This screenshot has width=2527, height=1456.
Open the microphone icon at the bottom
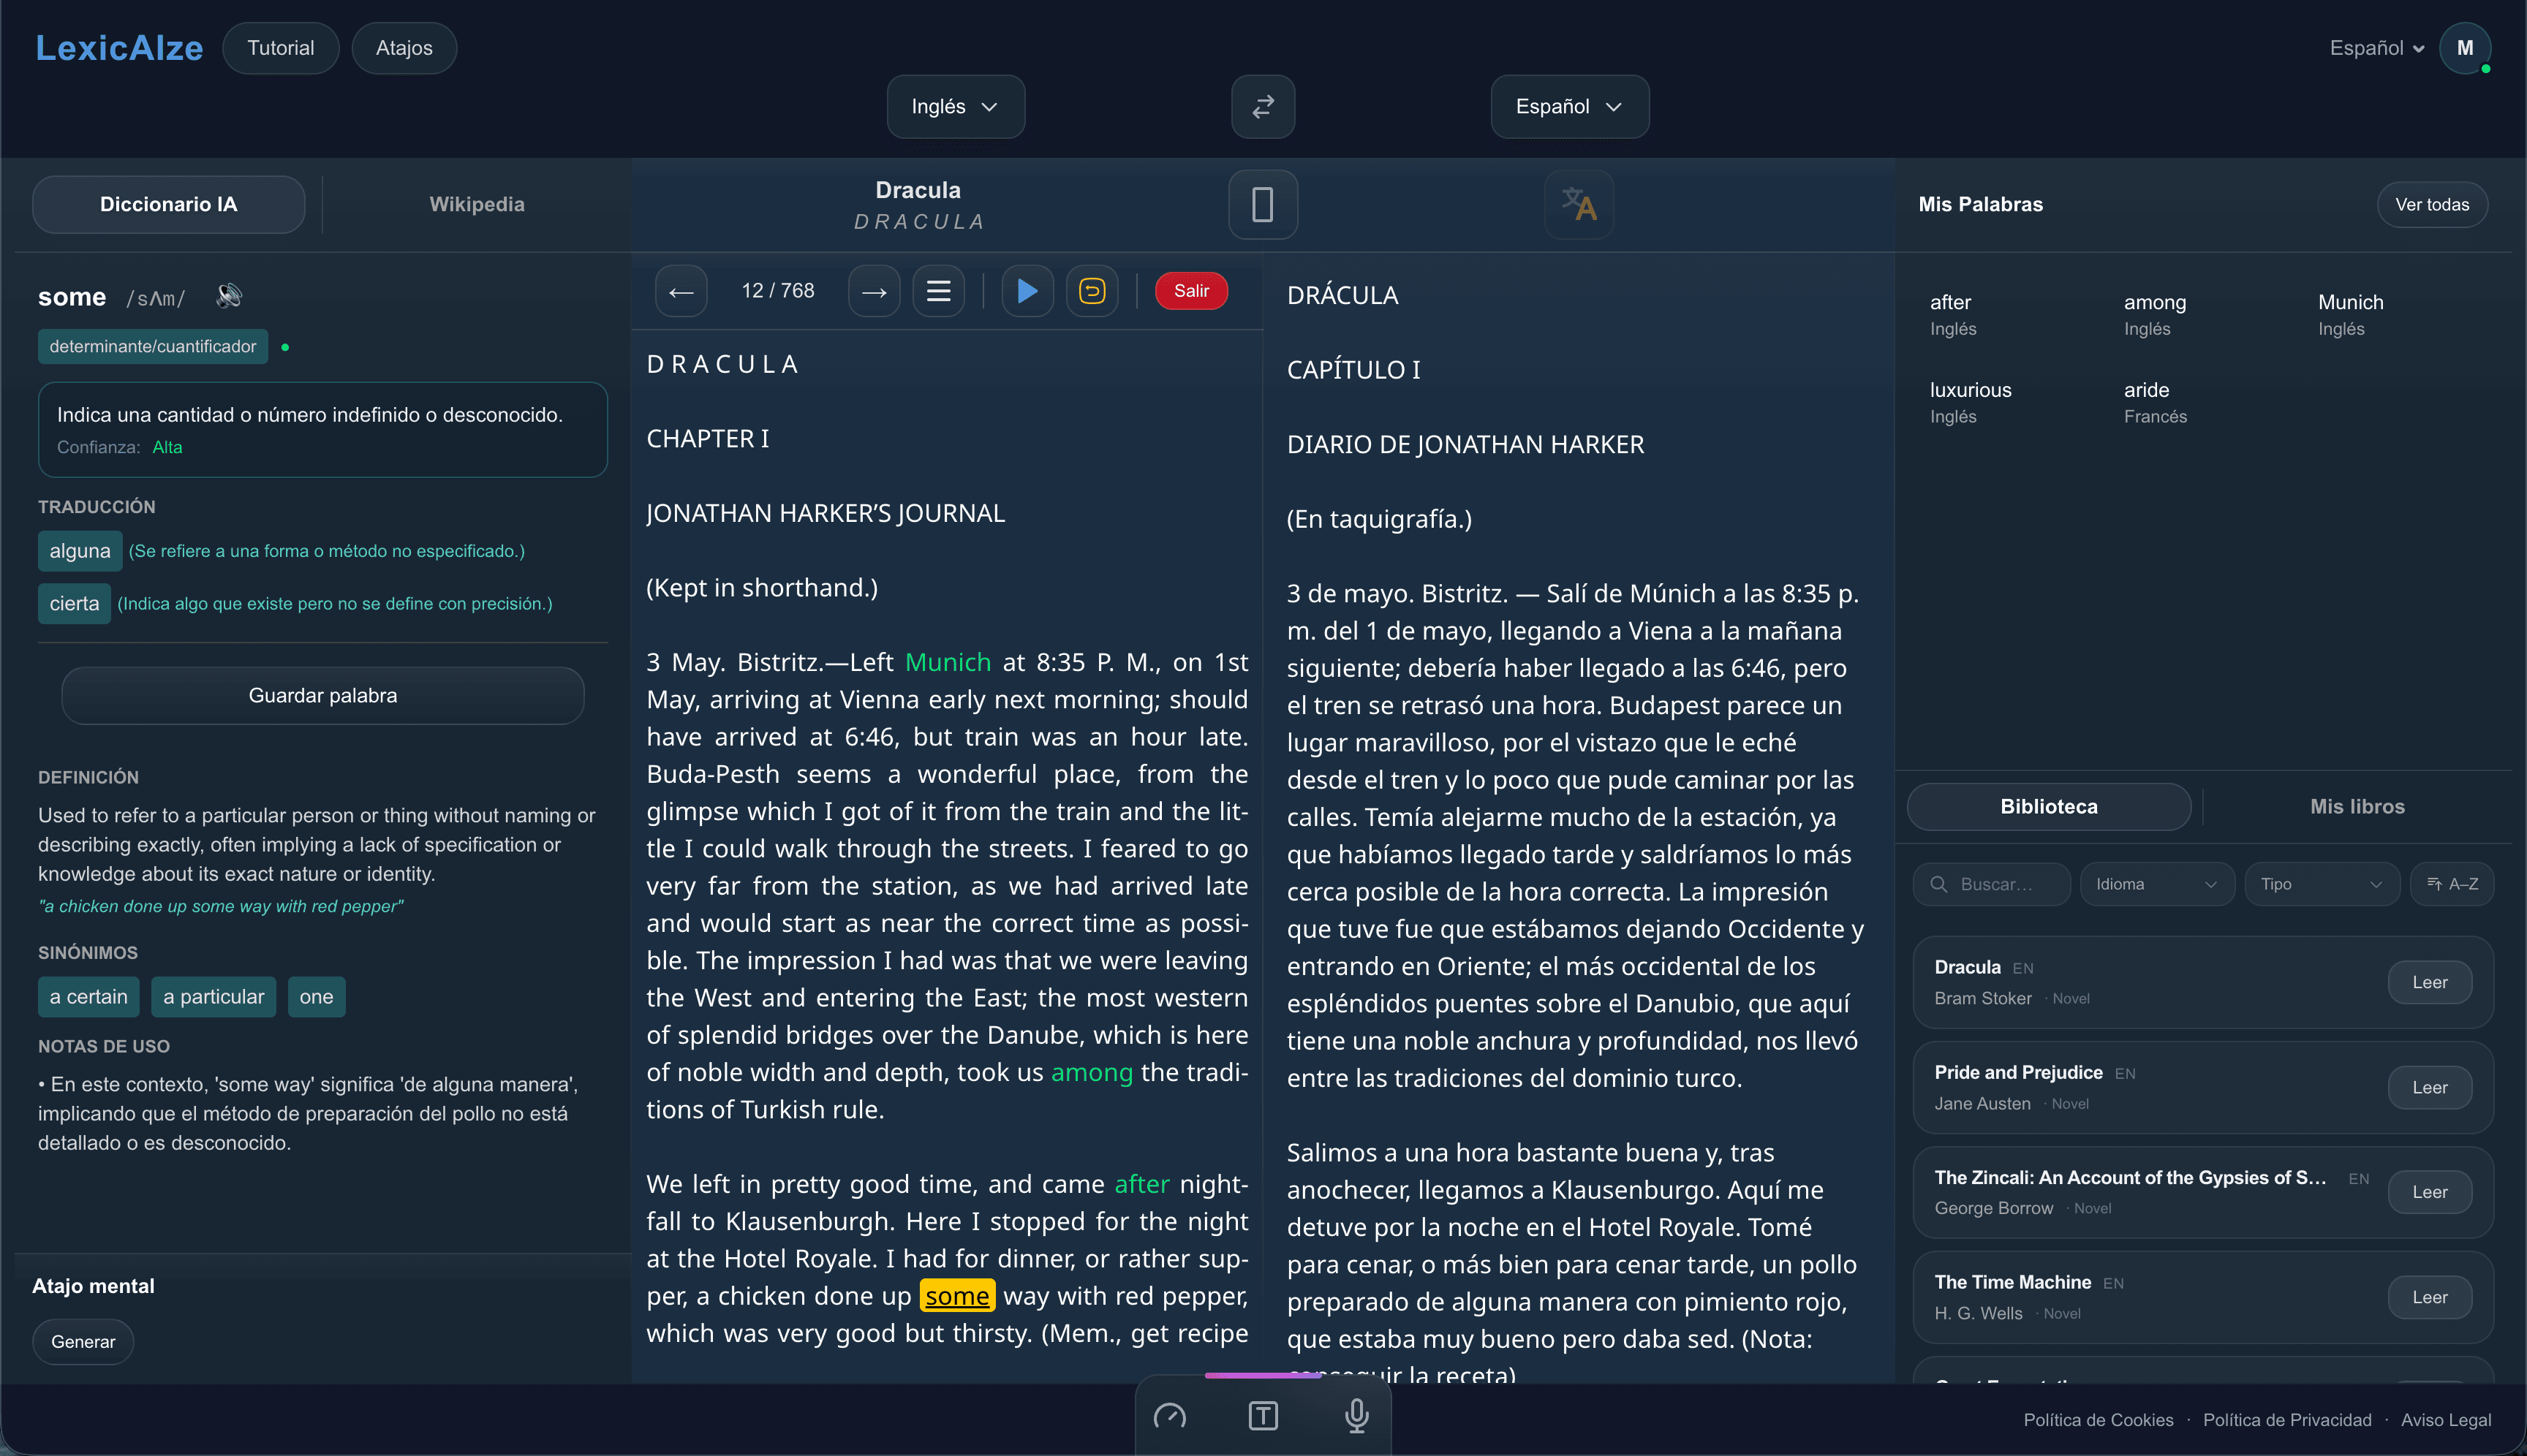(1356, 1416)
